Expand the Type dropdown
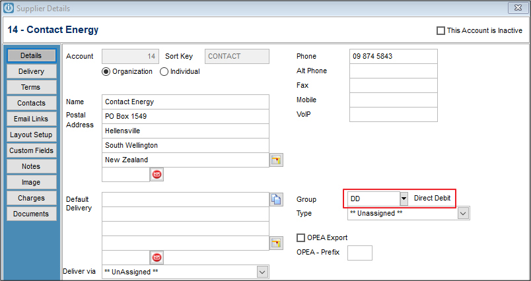Screen dimensions: 531x281 [x=464, y=213]
